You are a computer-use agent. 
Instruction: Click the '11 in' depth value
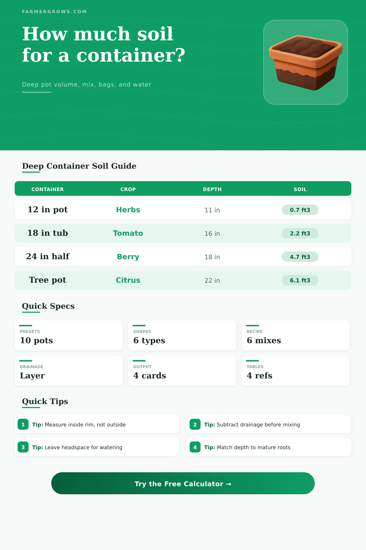[212, 210]
